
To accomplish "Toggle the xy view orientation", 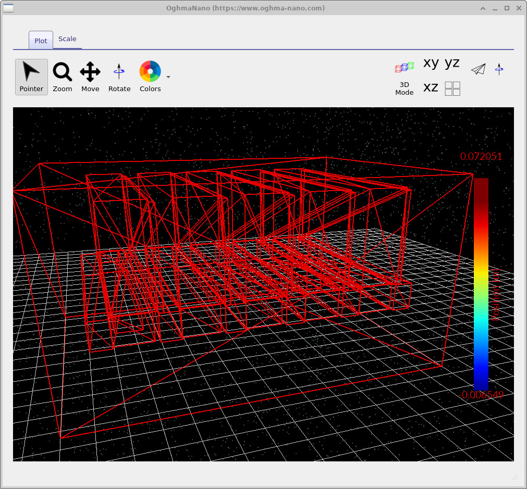I will 431,63.
